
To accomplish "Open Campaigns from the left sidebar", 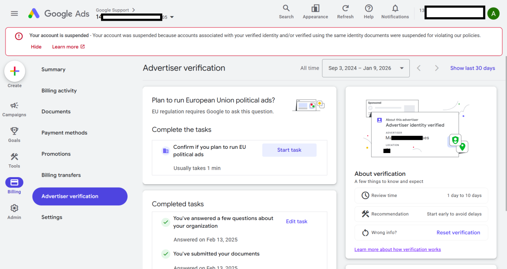I will (x=14, y=106).
